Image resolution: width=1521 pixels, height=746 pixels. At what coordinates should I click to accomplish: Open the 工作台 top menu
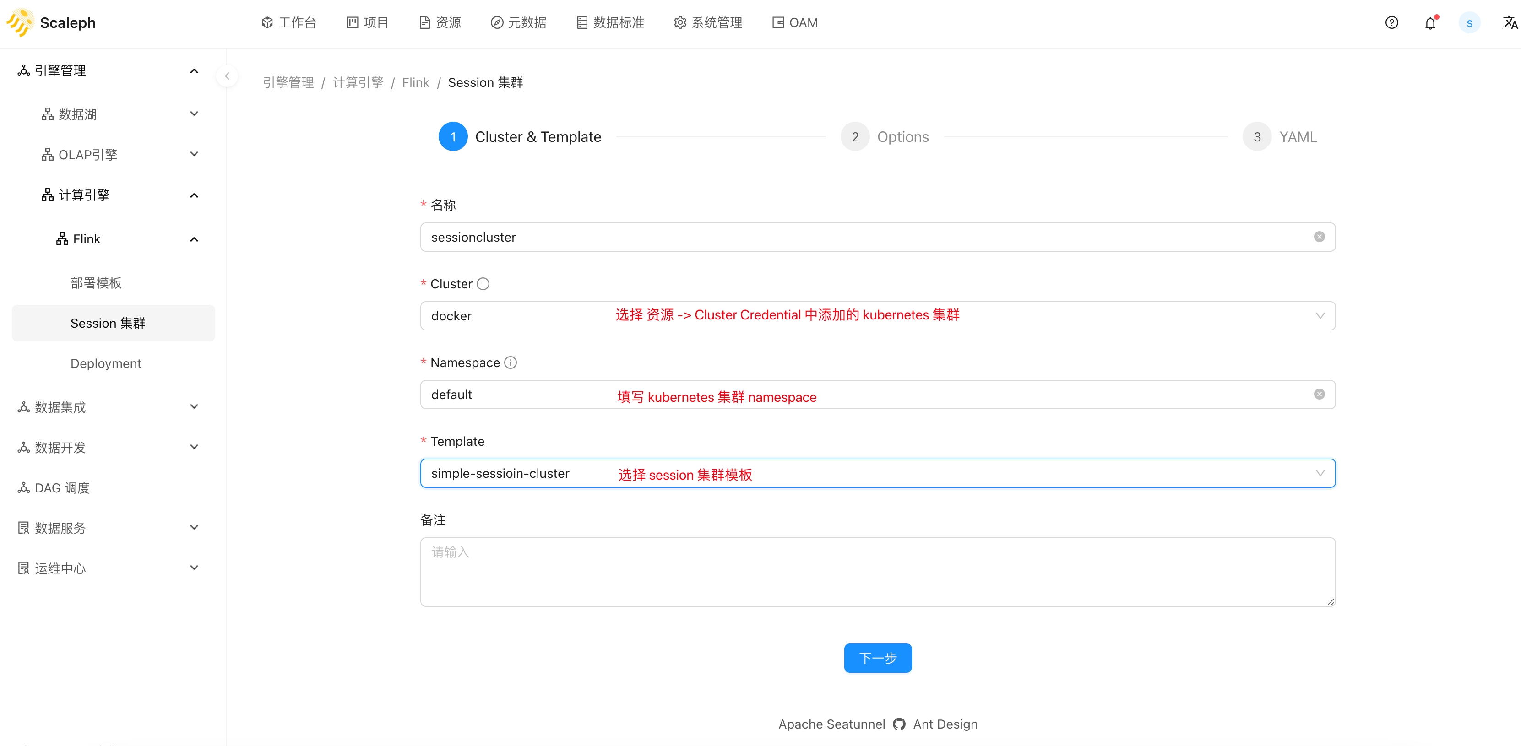click(289, 23)
